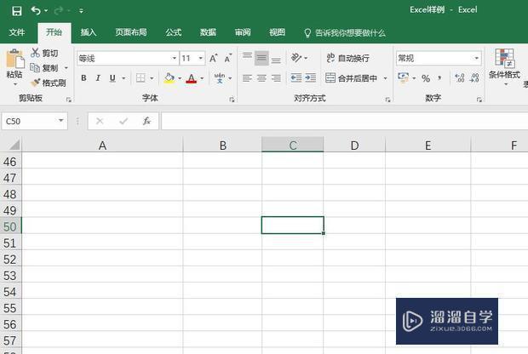This screenshot has height=354, width=528.
Task: Apply percent style
Action: [426, 78]
